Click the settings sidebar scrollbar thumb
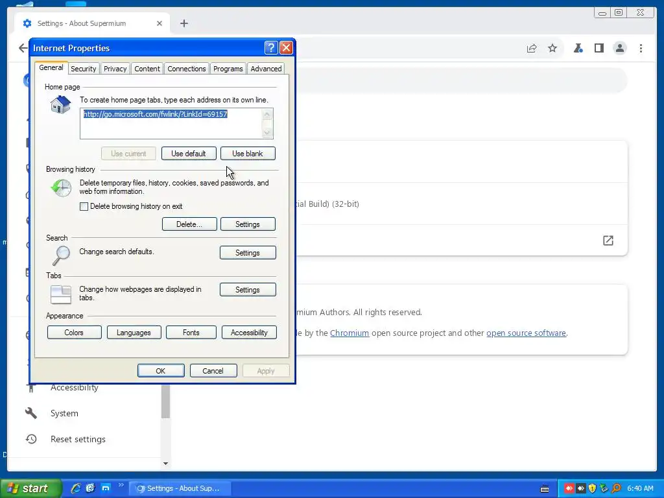Screen dimensions: 664x498 click(x=165, y=401)
